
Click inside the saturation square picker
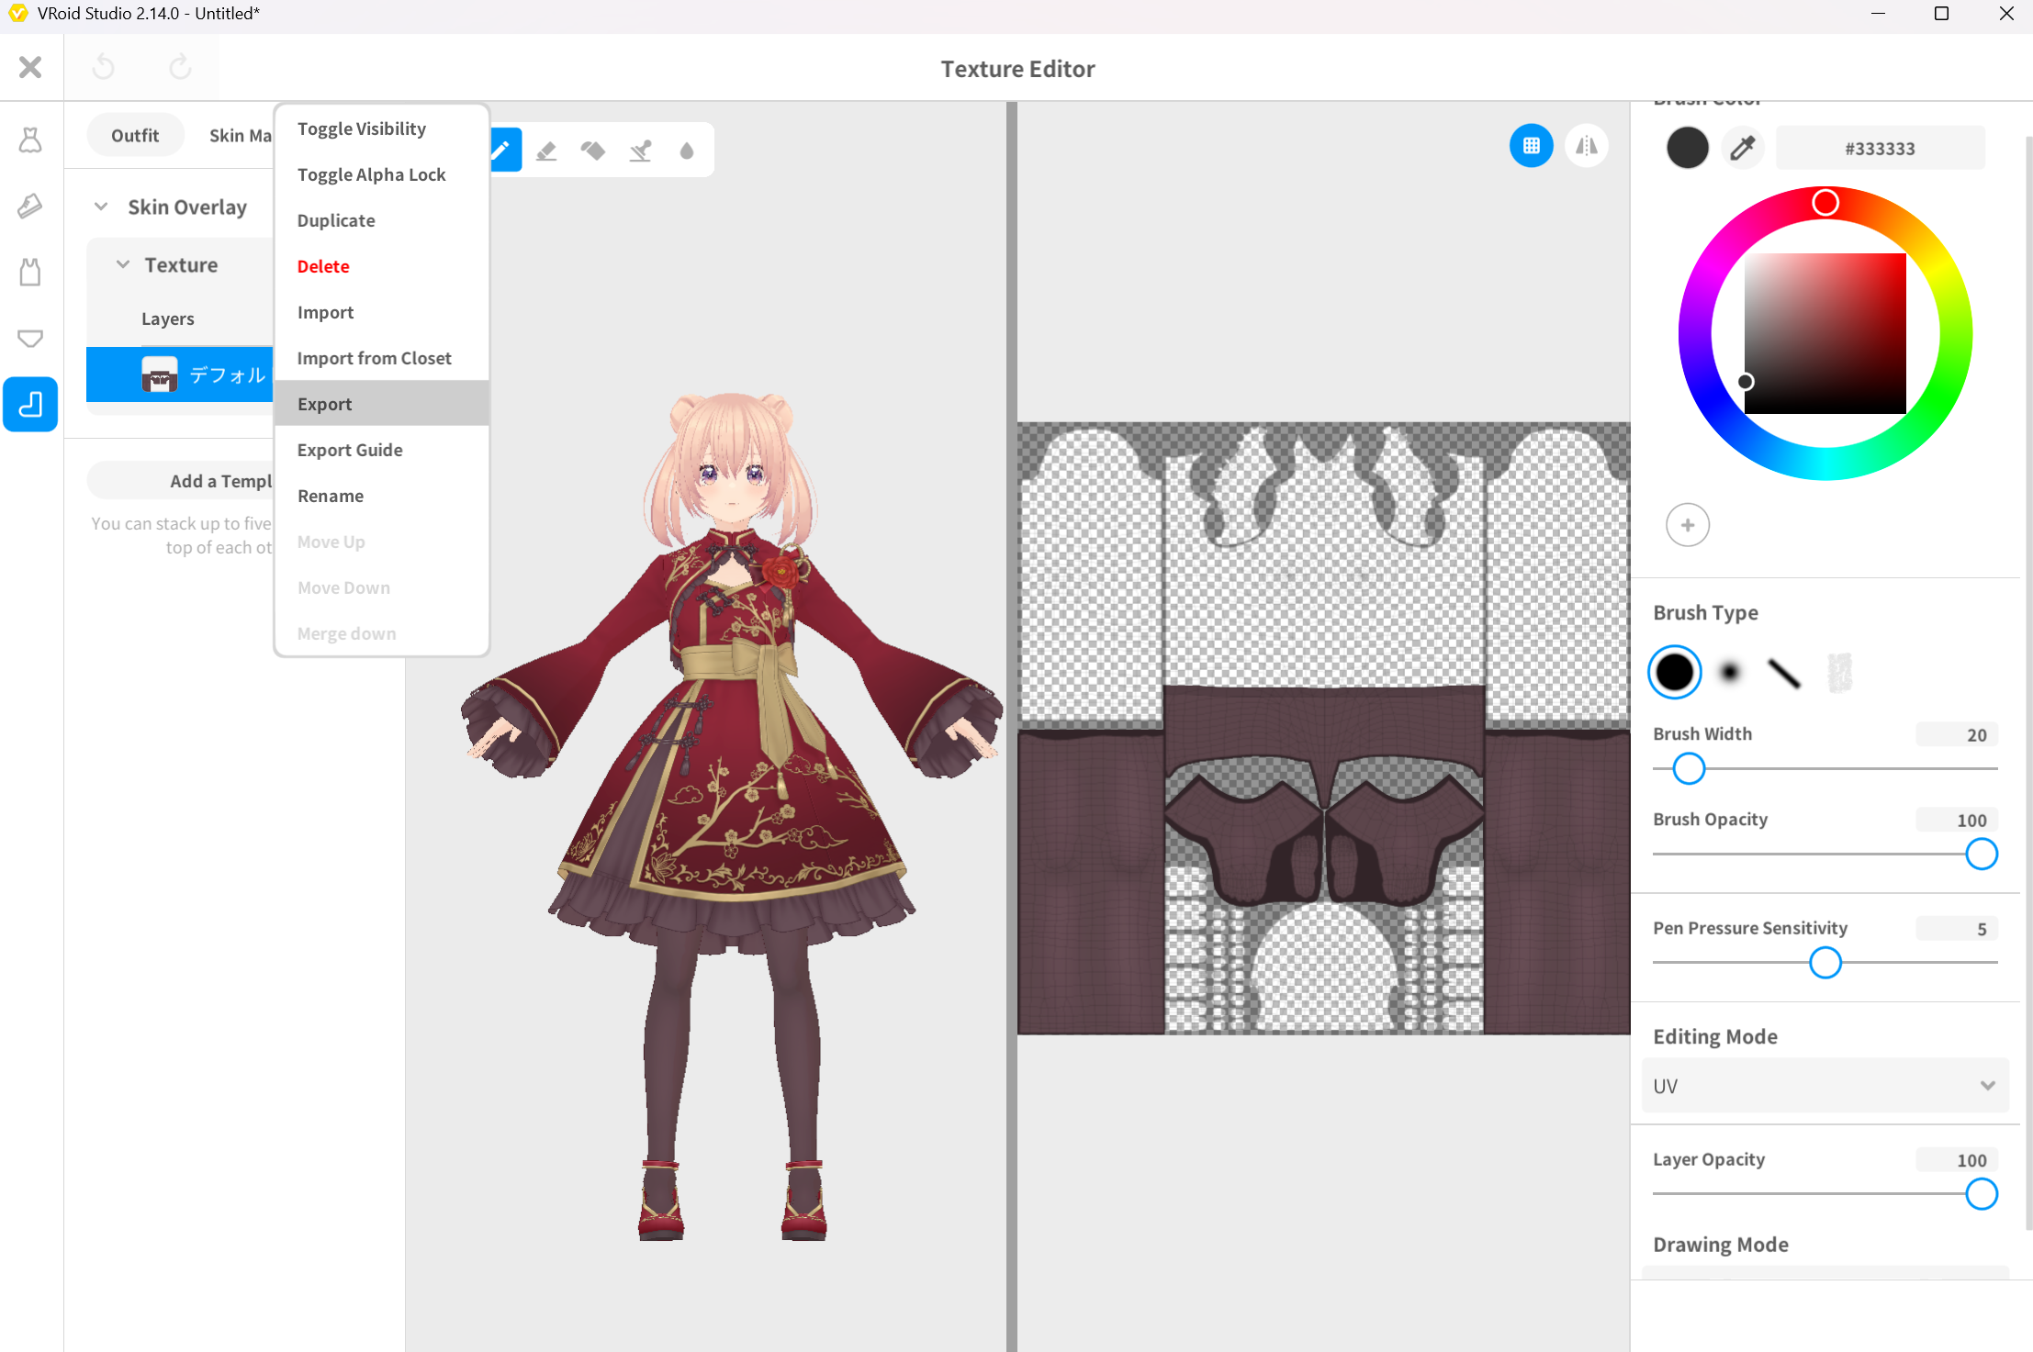[1825, 333]
